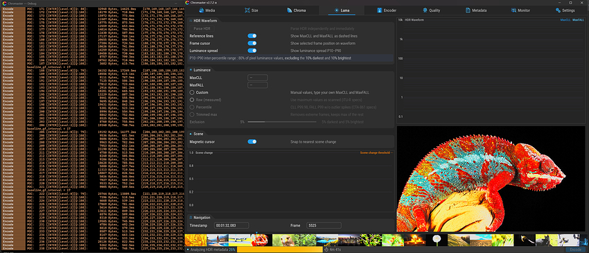Click the Monitor tab icon

513,10
